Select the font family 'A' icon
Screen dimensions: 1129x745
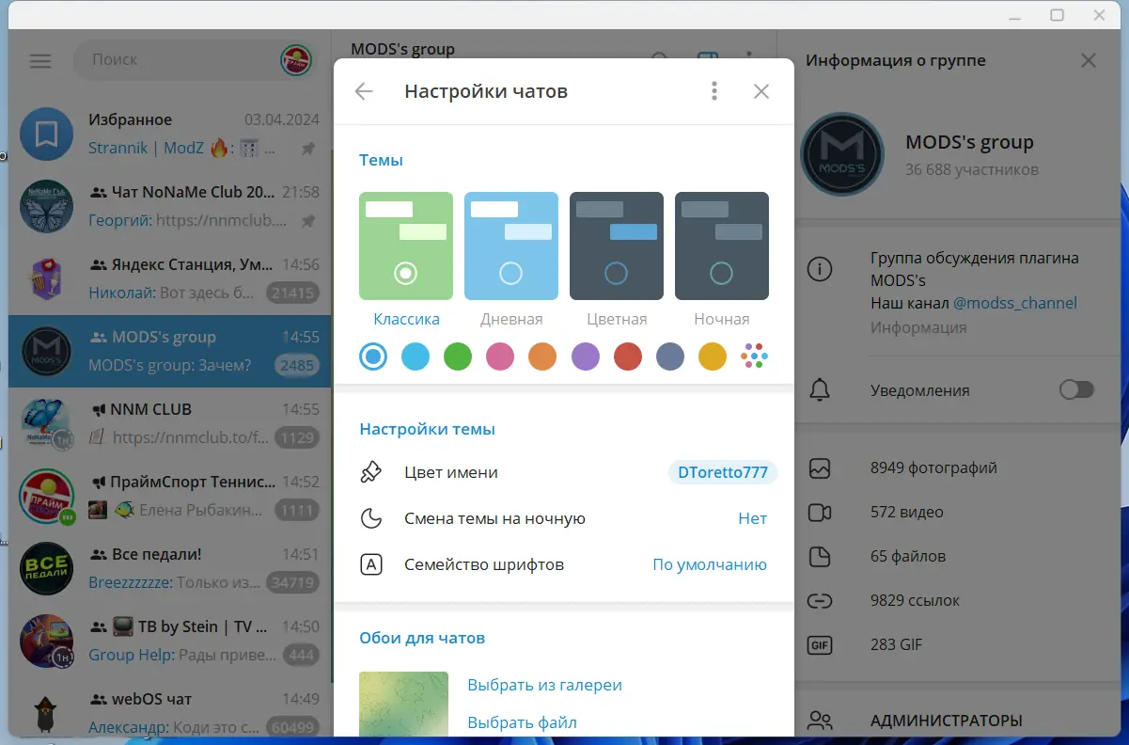coord(371,564)
